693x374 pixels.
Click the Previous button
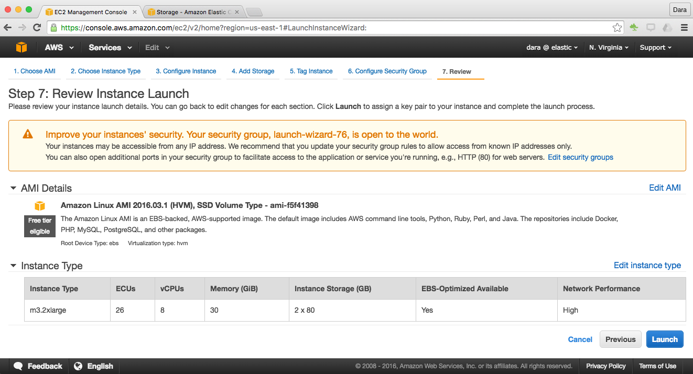[621, 339]
